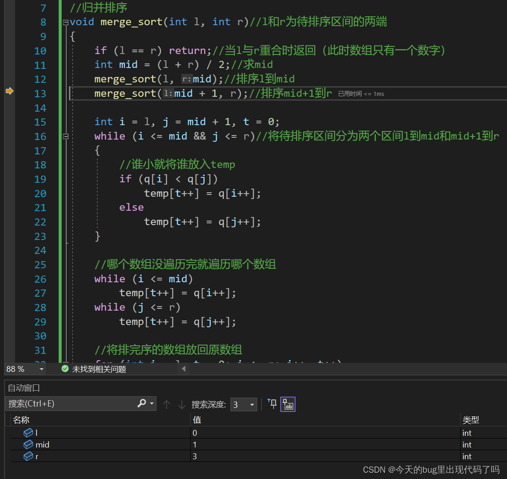Click the 'l:' inlay hint on line 13
This screenshot has width=507, height=479.
pos(168,94)
